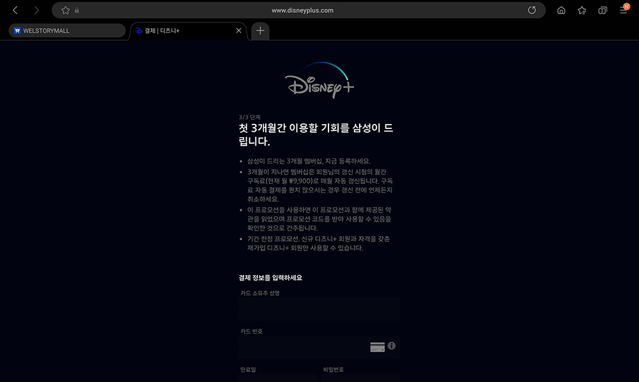Focus the 카드 번호 input field
Image resolution: width=639 pixels, height=382 pixels.
click(319, 347)
